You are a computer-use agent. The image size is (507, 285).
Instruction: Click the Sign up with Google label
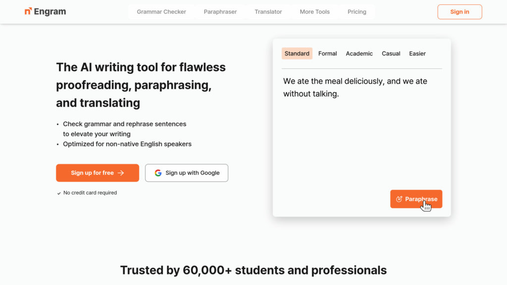point(193,173)
